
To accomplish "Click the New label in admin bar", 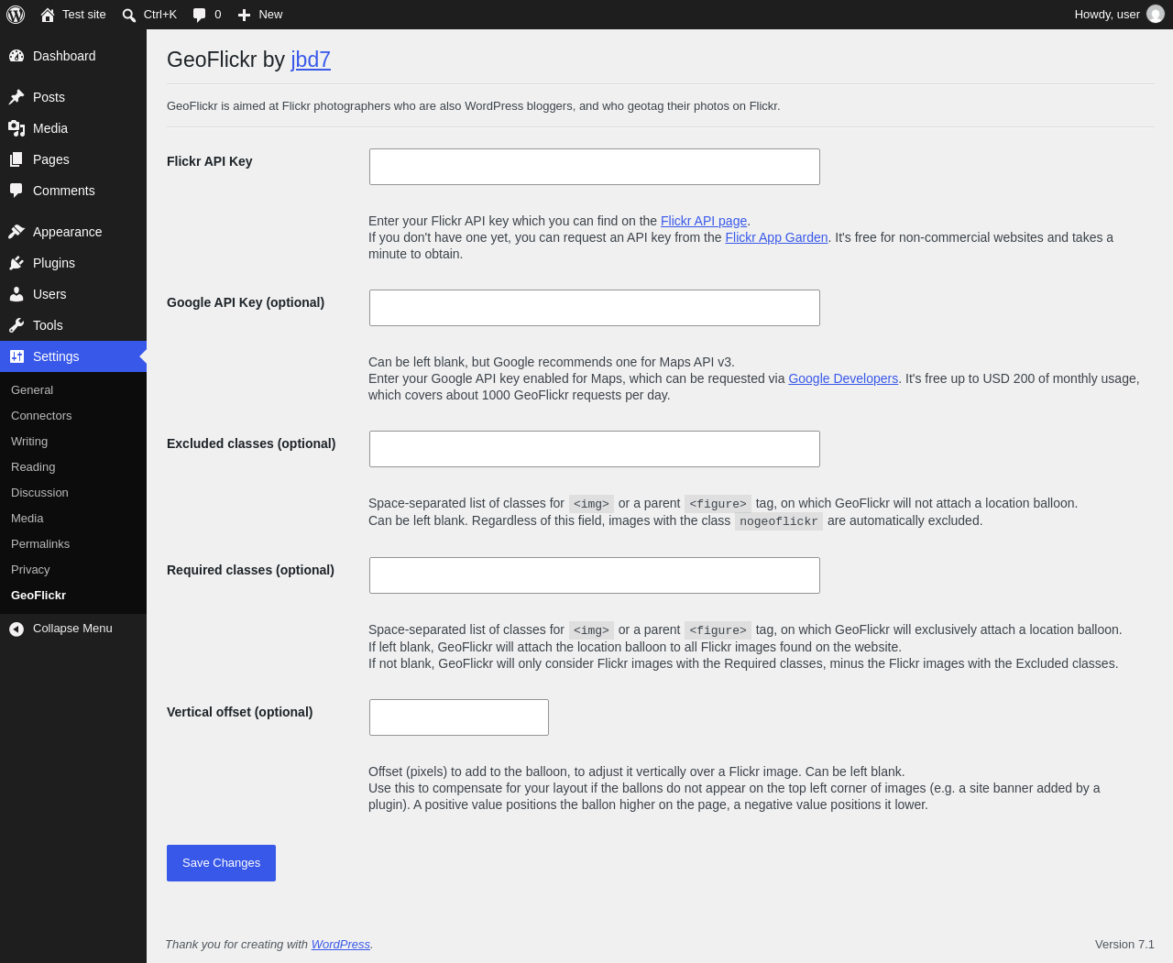I will pyautogui.click(x=270, y=15).
